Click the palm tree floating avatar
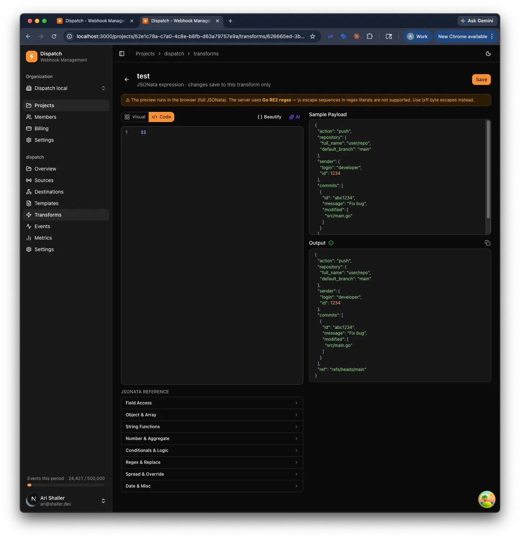 coord(487,499)
